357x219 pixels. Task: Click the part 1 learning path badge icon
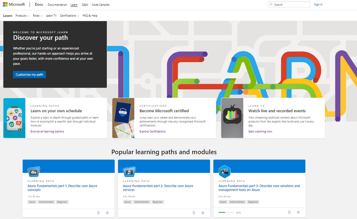coord(34,172)
